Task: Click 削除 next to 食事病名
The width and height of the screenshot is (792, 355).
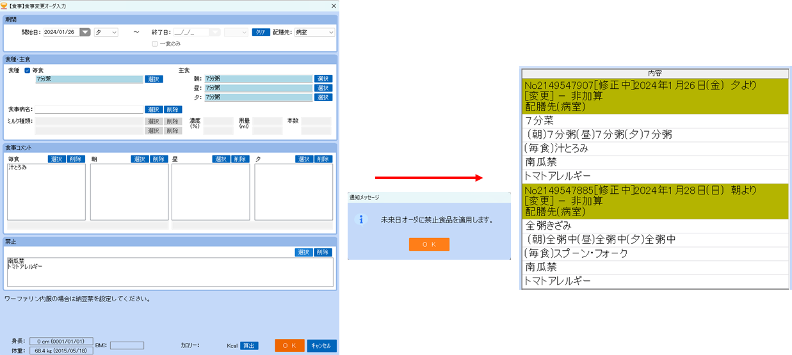Action: 173,109
